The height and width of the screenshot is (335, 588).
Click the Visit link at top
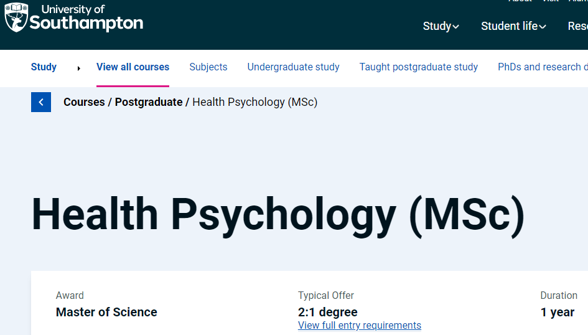[551, 1]
